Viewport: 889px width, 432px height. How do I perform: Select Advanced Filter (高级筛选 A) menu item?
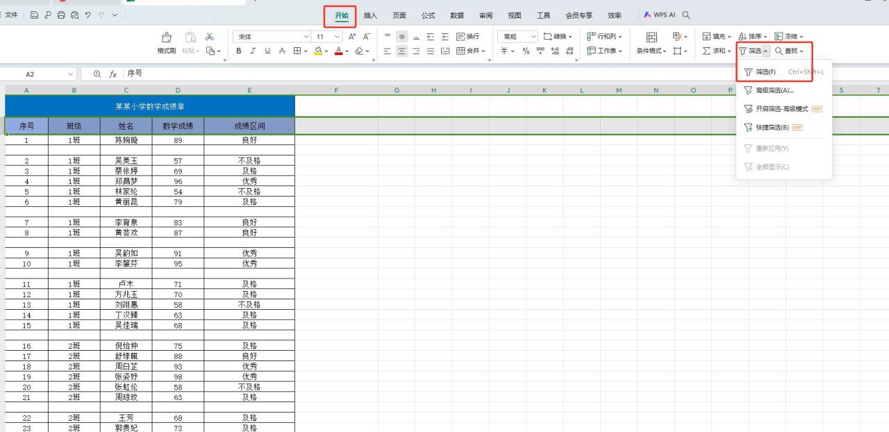[x=784, y=90]
